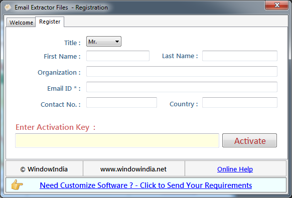The height and width of the screenshot is (198, 292).
Task: Open the Title dropdown
Action: (104, 42)
